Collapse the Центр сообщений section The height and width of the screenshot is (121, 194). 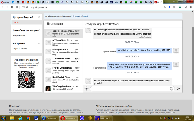(x=39, y=17)
